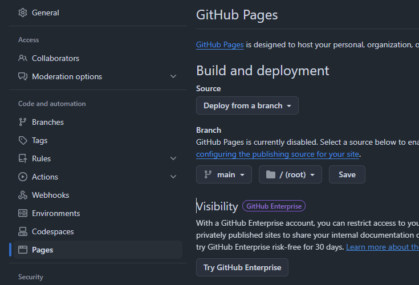Open configuring the publishing source link
419x285 pixels.
coord(278,154)
